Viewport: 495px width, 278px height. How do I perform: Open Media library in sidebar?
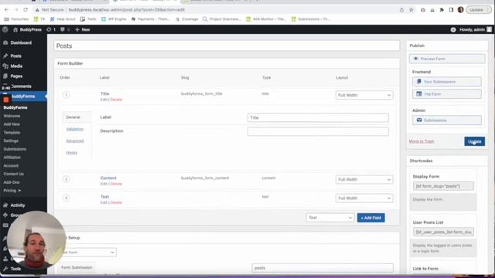click(x=16, y=66)
